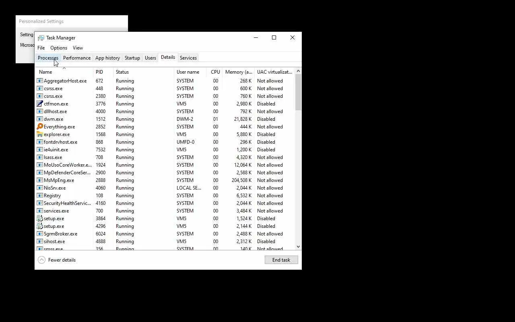Screen dimensions: 515x322
Task: Open the Options menu
Action: tap(59, 48)
